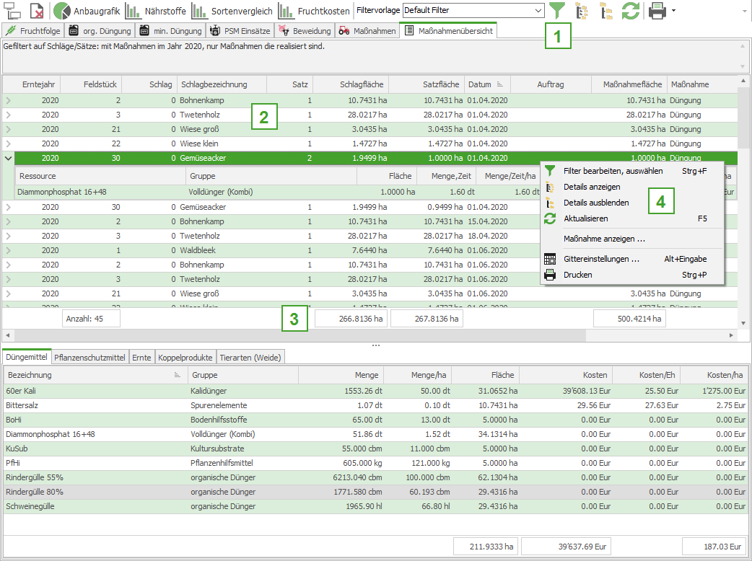Screen dimensions: 752x561
Task: Collapse the selected Gemüseacker row
Action: pyautogui.click(x=9, y=158)
